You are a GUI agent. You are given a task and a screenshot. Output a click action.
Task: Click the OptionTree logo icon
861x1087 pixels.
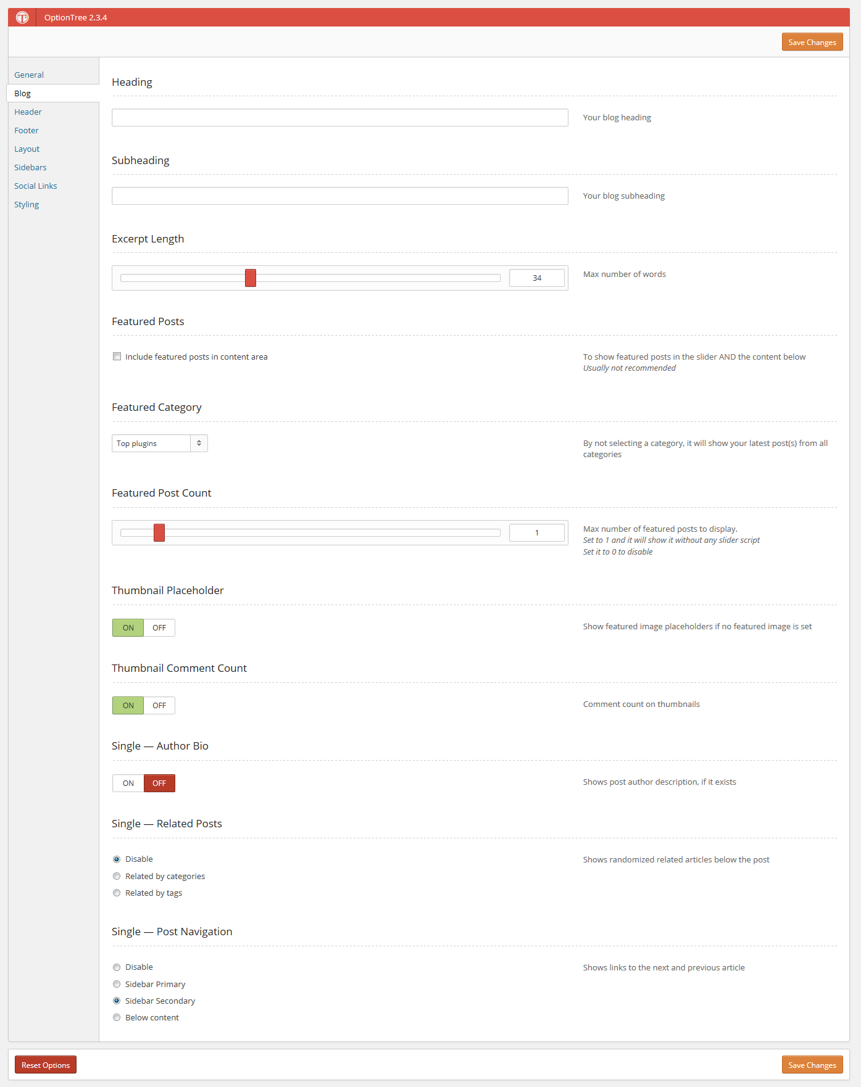pos(22,17)
